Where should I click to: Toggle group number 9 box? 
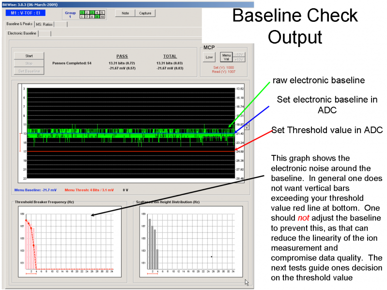pos(97,16)
